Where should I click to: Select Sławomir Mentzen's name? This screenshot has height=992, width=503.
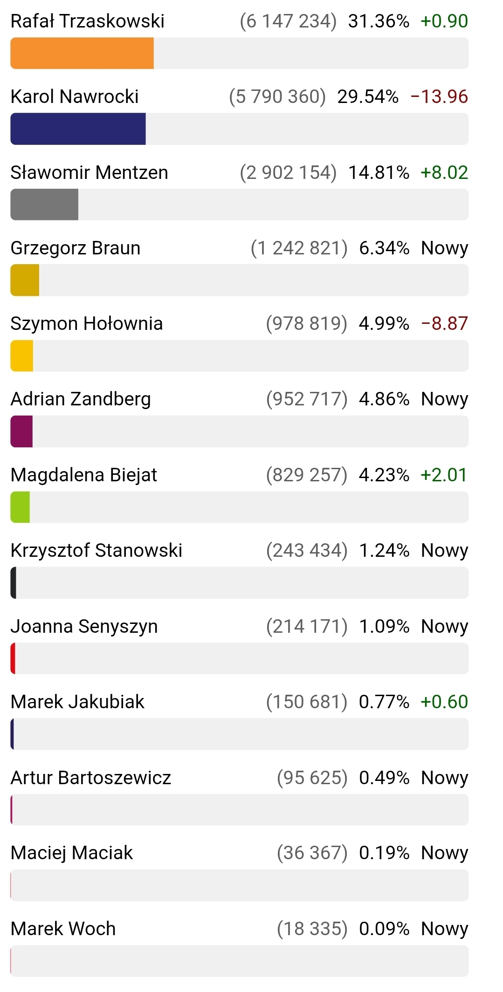pyautogui.click(x=89, y=172)
